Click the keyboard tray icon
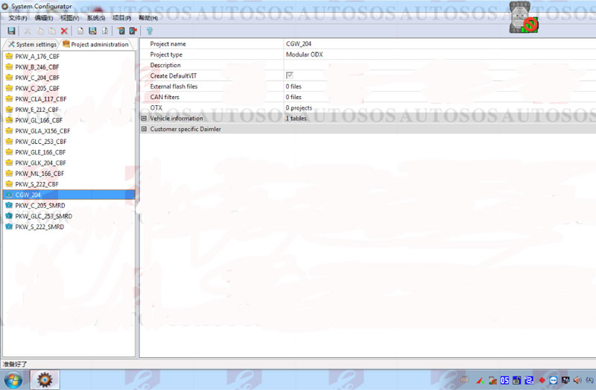 tap(464, 380)
